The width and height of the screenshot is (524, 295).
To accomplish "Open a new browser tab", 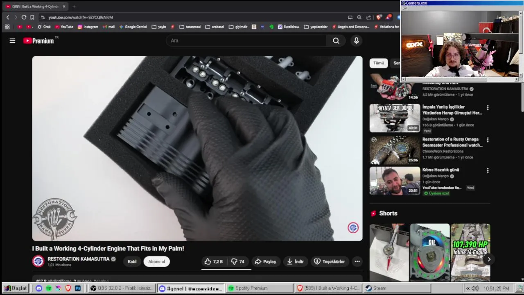I will 74,7.
